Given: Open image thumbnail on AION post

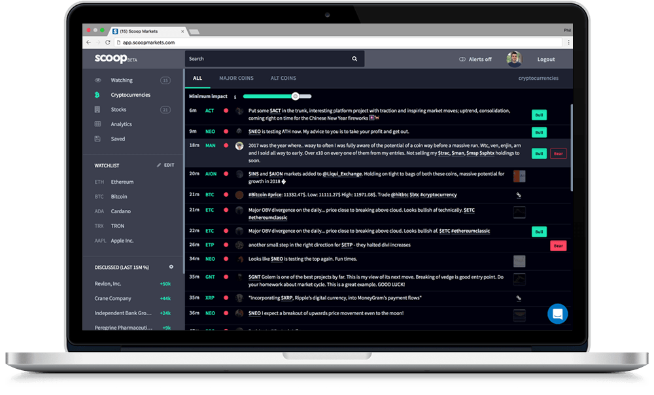Looking at the screenshot, I should pos(519,176).
